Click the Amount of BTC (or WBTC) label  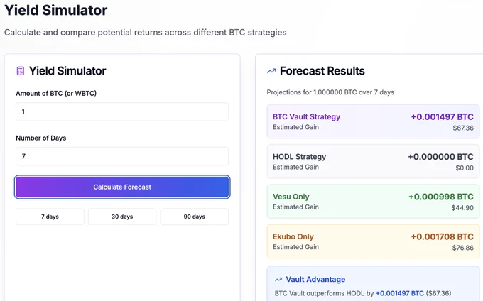coord(56,93)
